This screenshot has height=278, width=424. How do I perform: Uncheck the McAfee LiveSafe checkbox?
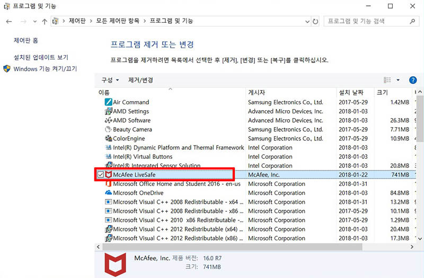point(100,175)
